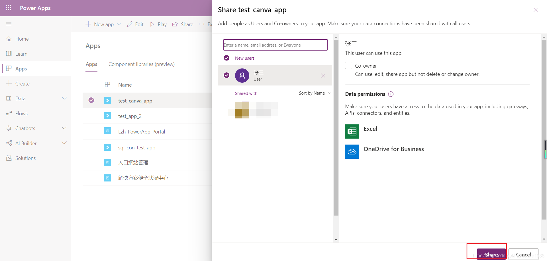Viewport: 547px width, 261px height.
Task: Open the 入口網站管理 app
Action: click(x=133, y=162)
